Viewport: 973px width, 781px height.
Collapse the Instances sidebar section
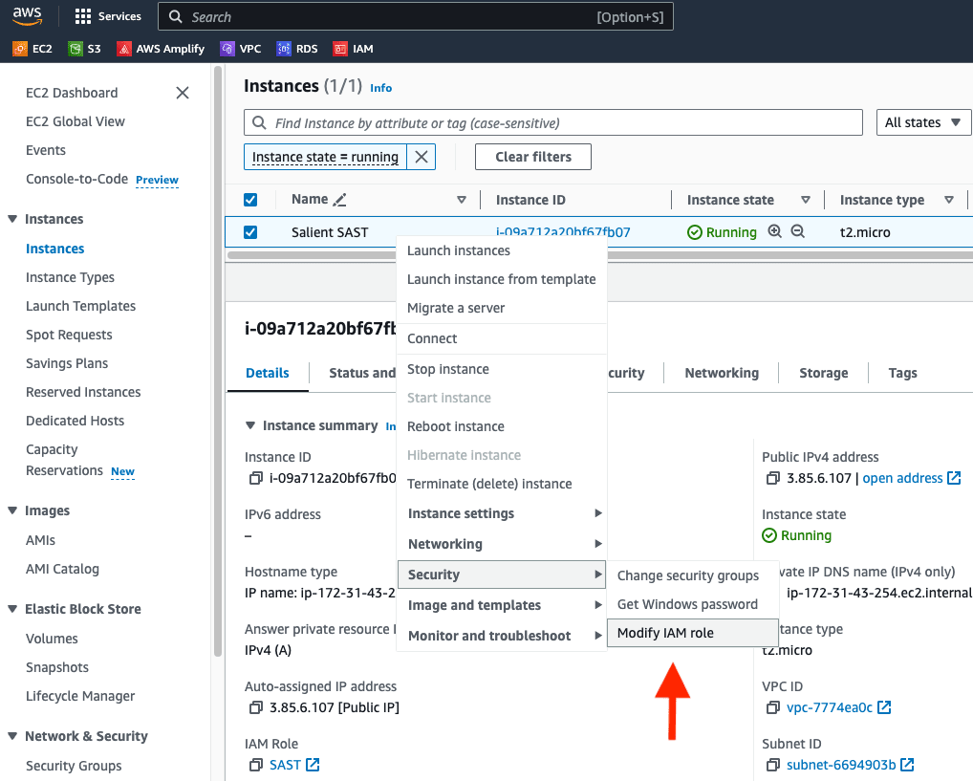pyautogui.click(x=12, y=219)
